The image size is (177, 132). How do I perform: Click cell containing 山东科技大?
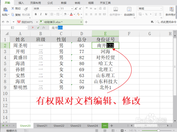[105, 81]
